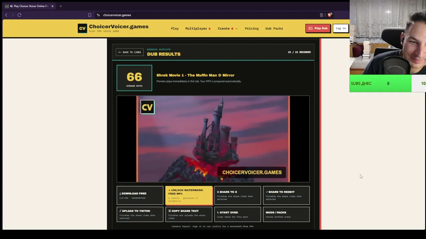The height and width of the screenshot is (239, 426).
Task: Open the Brave Shields lion icon
Action: (329, 15)
